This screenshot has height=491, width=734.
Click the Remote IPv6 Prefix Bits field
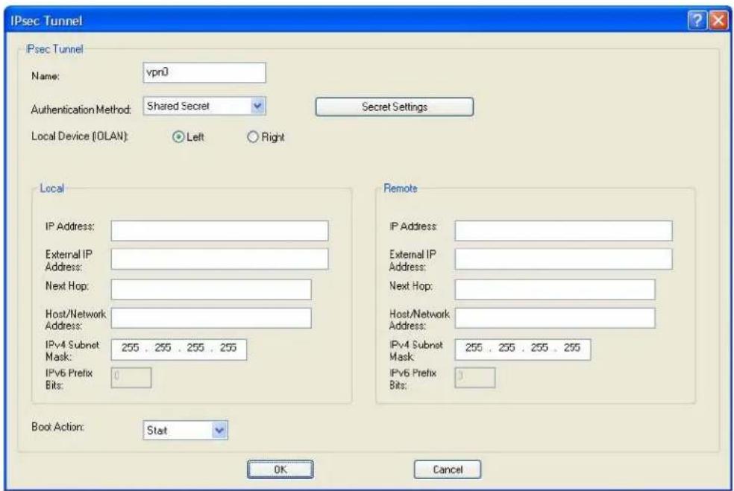click(x=475, y=377)
